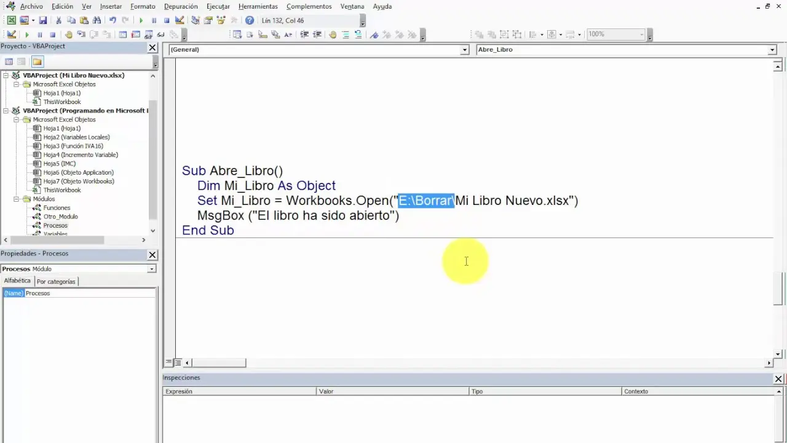Collapse the Módulos folder in project tree
Screen dimensions: 787x443
pyautogui.click(x=17, y=199)
